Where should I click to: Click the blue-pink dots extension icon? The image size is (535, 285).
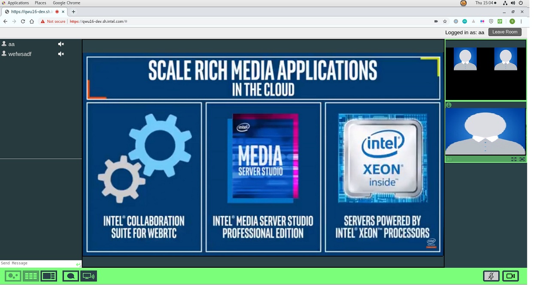pos(482,21)
